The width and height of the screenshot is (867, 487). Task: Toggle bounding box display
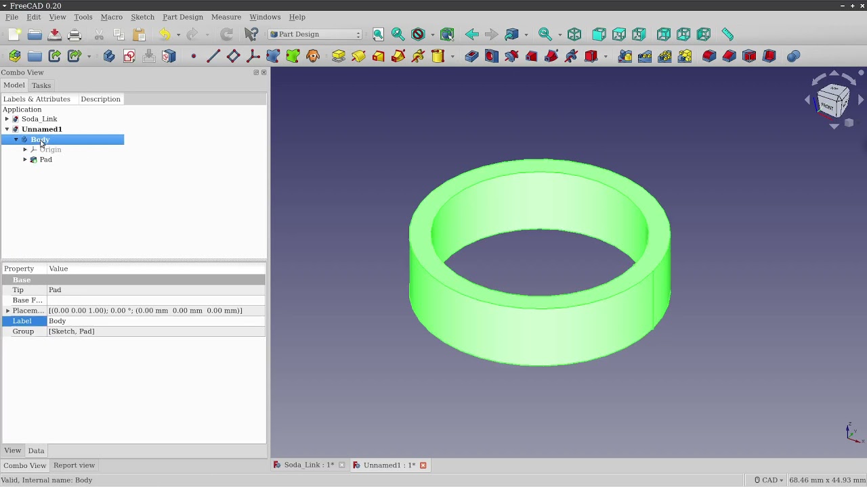[x=447, y=34]
